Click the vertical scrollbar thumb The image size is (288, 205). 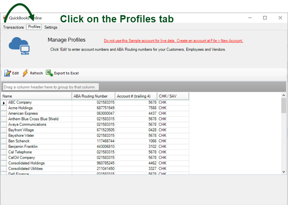[284, 105]
